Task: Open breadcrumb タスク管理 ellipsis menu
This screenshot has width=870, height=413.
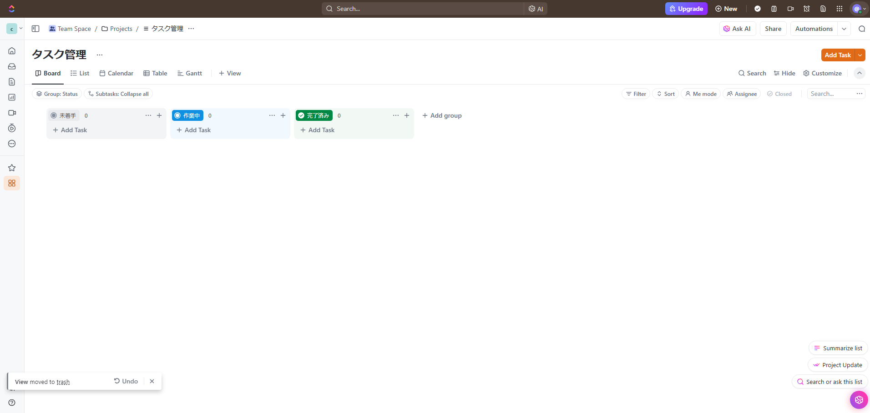Action: click(191, 29)
